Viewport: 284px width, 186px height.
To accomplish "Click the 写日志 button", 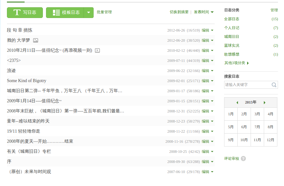I will pyautogui.click(x=25, y=13).
